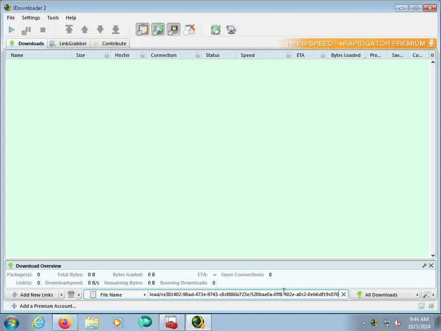Screen dimensions: 441x331
Task: Click the reconnect now green icon
Action: [x=216, y=30]
